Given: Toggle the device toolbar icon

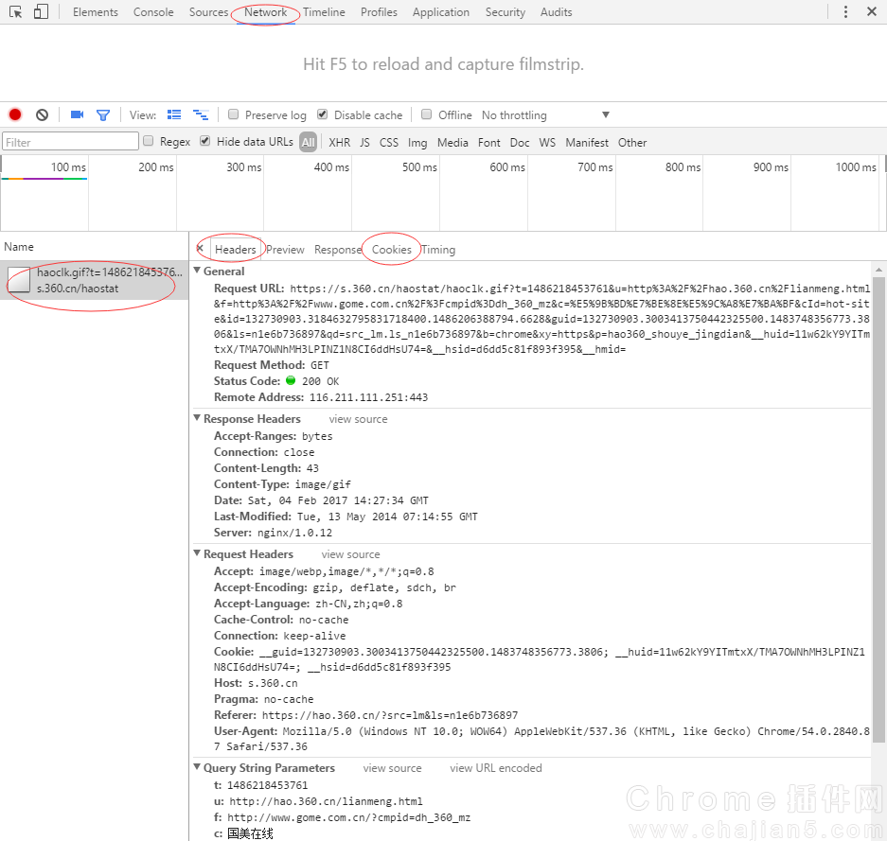Looking at the screenshot, I should pos(41,12).
